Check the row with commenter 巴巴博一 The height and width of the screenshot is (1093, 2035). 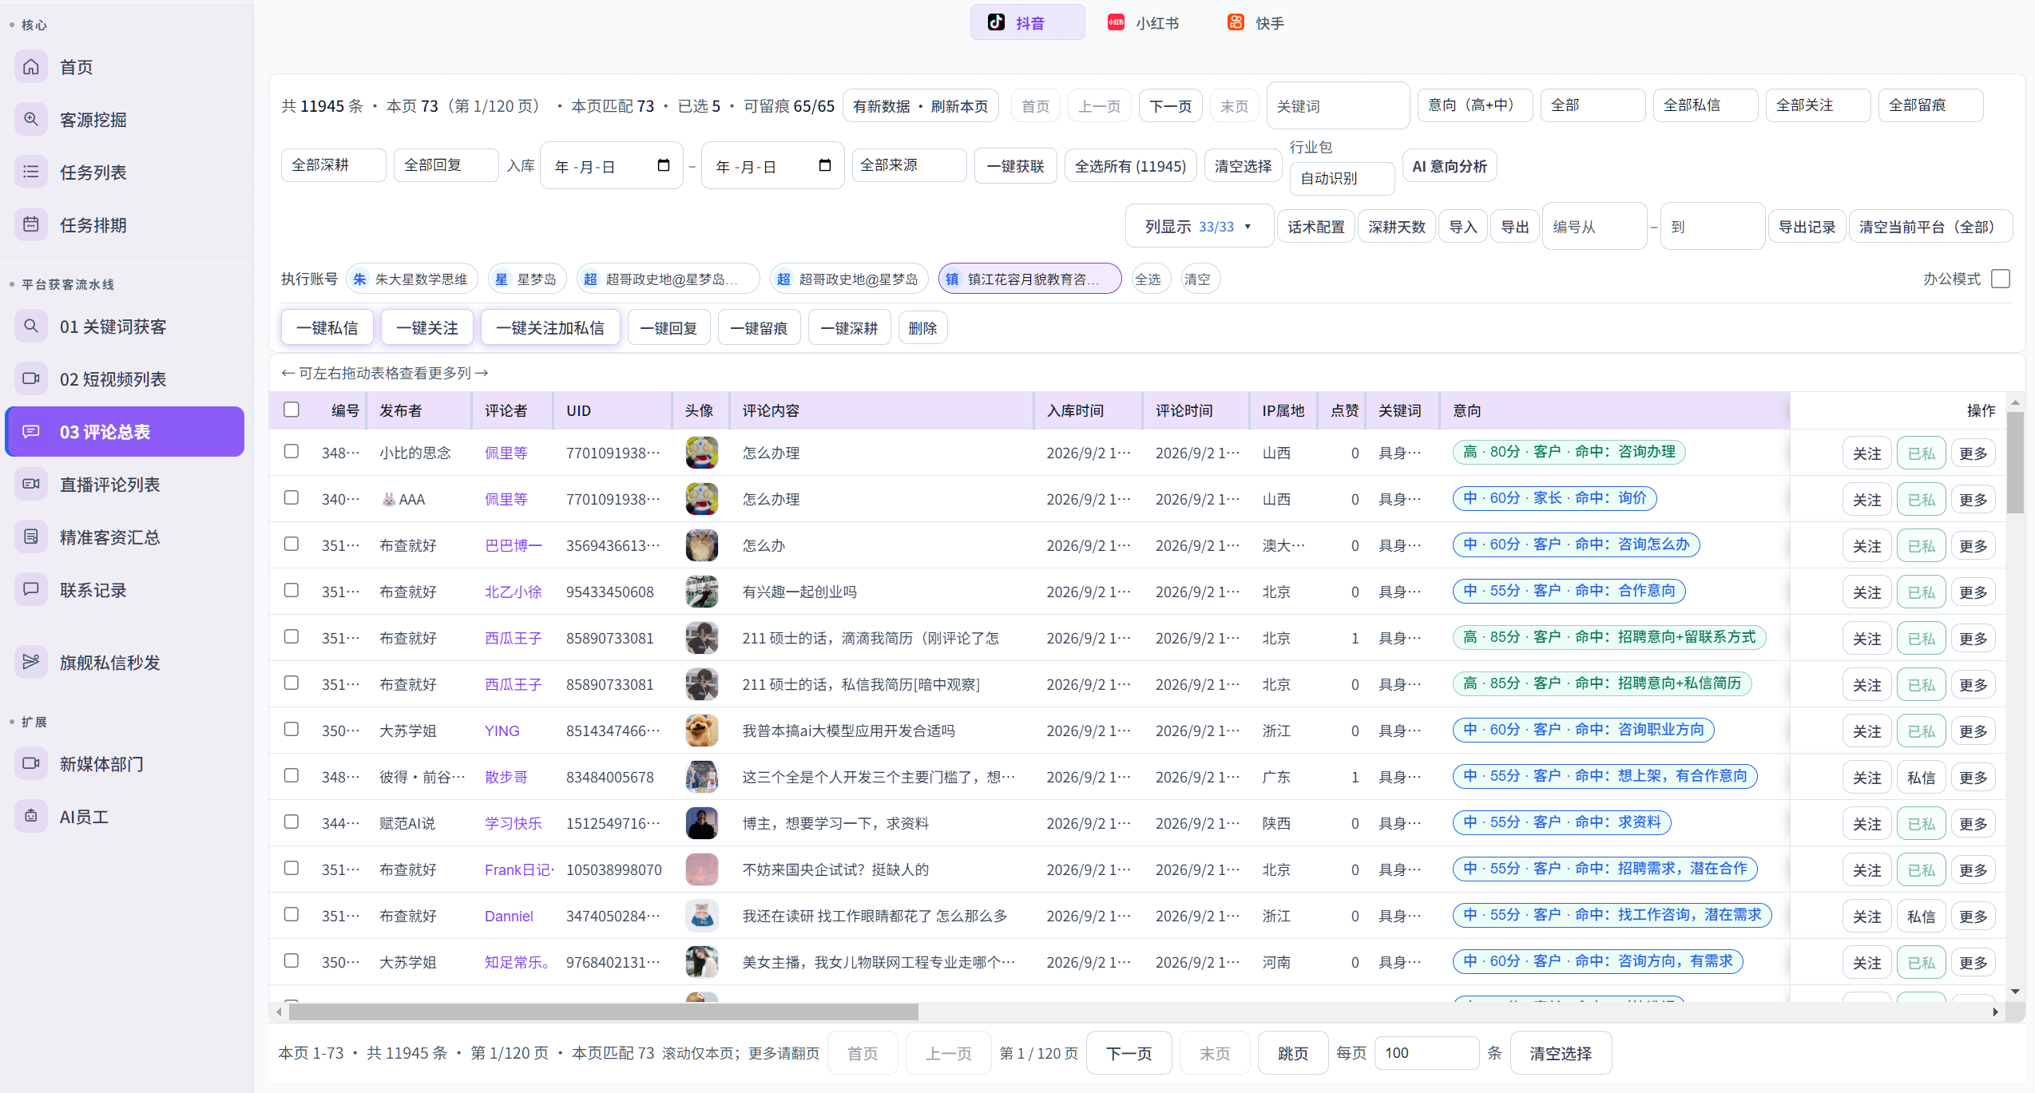(292, 544)
